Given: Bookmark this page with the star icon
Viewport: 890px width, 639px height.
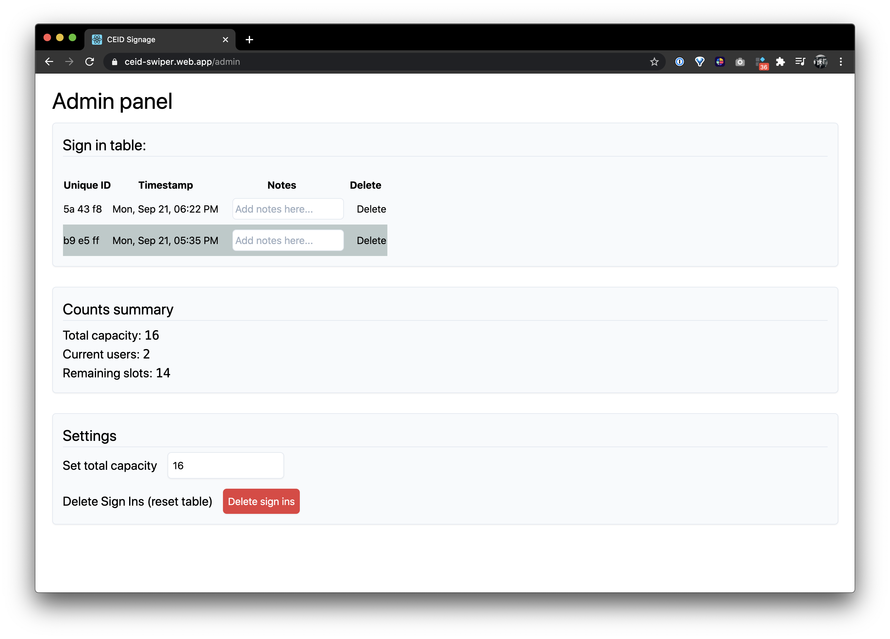Looking at the screenshot, I should (x=654, y=62).
